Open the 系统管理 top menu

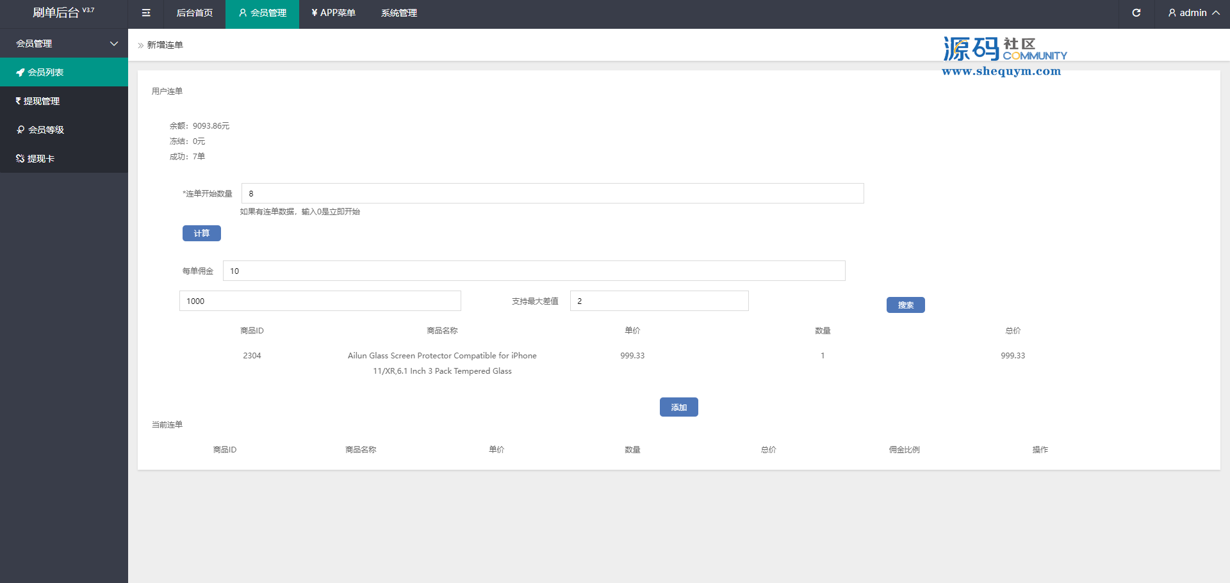tap(399, 13)
